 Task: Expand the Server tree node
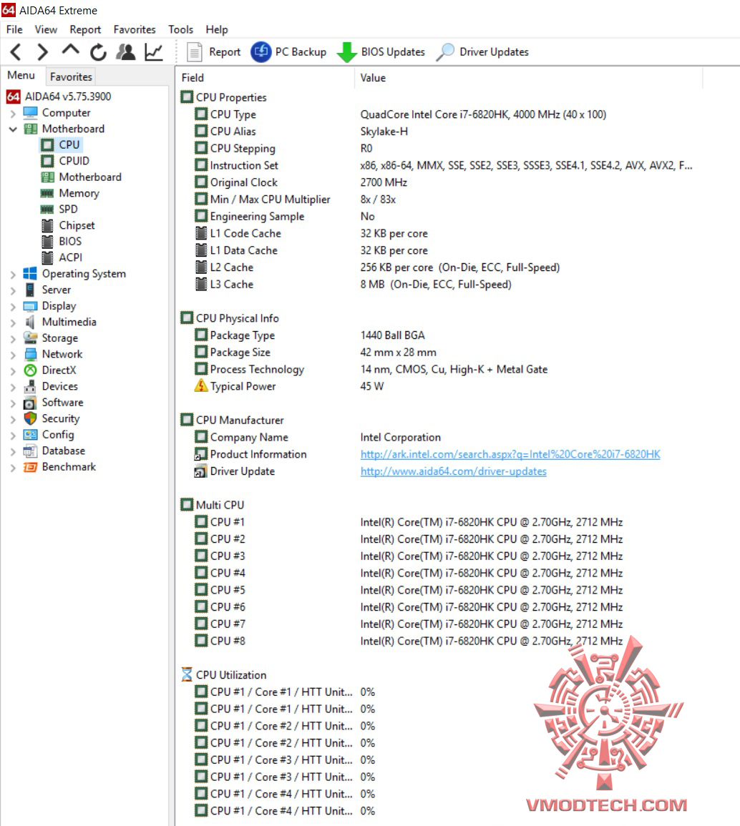13,290
